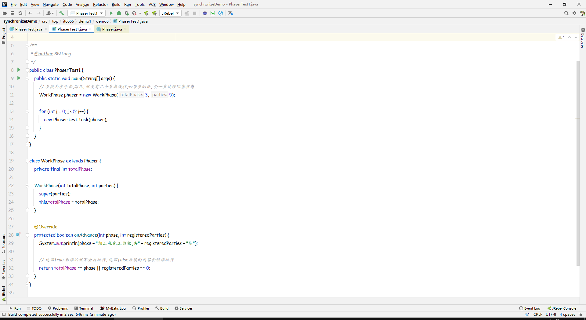Open the Terminal tool window

84,308
